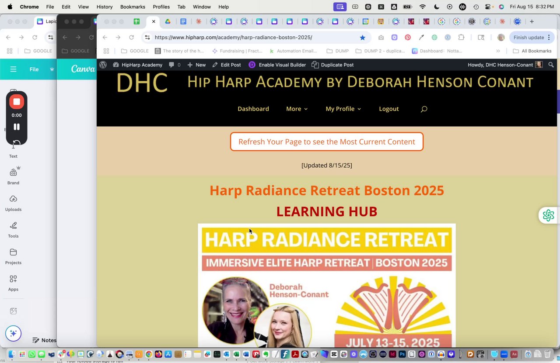Go to Dashboard nav link
Viewport: 560px width, 363px height.
coord(253,109)
